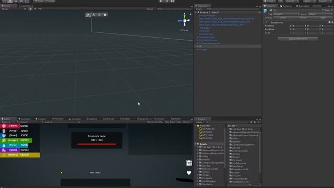Click the prefab Revert button

(x=303, y=18)
